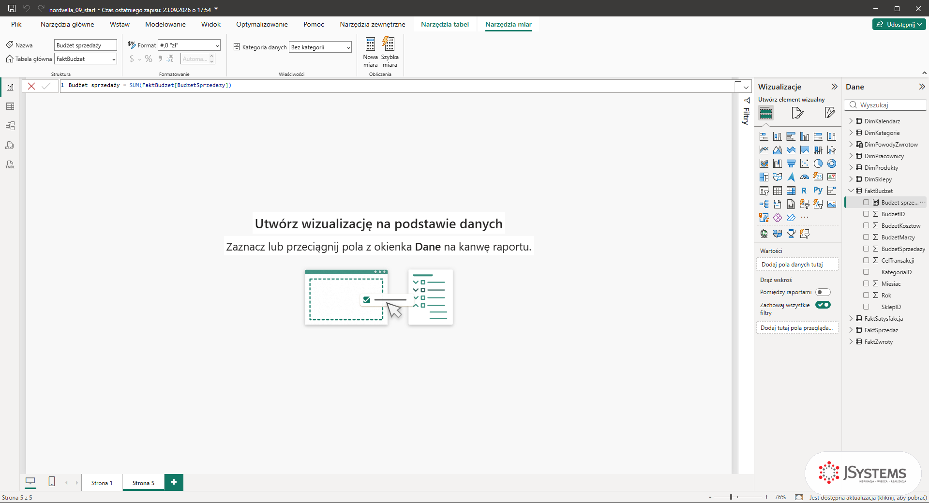929x503 pixels.
Task: Toggle the Pomiędzy raportami switch
Action: coord(823,292)
